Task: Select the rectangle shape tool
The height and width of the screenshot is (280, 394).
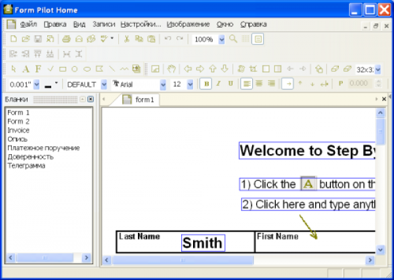Action: (x=62, y=69)
